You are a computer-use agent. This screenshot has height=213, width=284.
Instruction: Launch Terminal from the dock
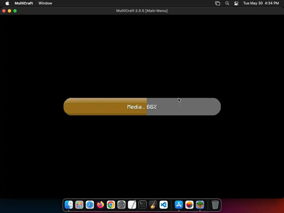pos(143,205)
